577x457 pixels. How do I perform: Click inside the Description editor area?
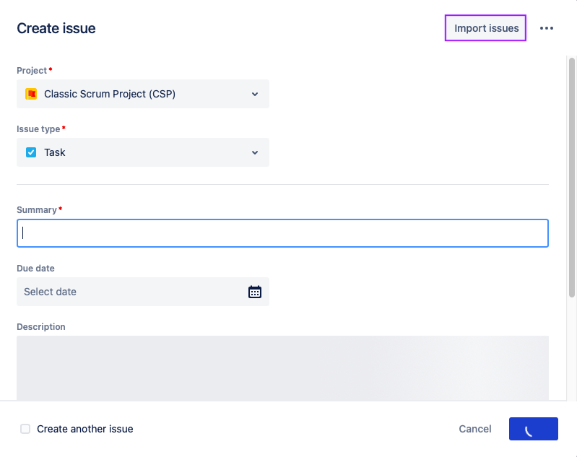click(x=282, y=367)
